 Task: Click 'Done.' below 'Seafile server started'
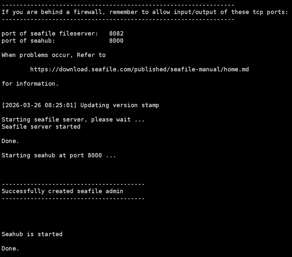(10, 141)
